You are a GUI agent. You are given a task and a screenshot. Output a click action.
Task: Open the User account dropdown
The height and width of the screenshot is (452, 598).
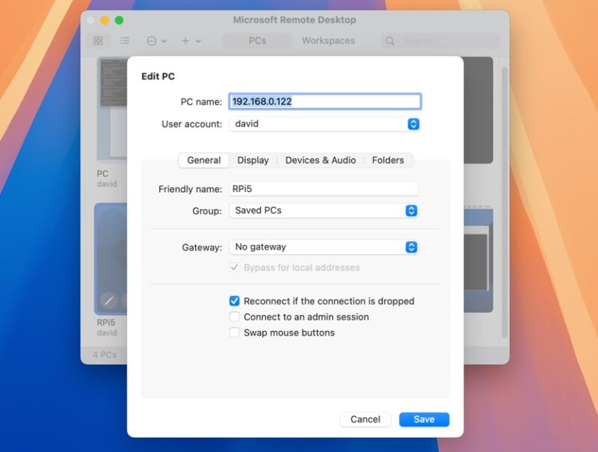point(413,124)
